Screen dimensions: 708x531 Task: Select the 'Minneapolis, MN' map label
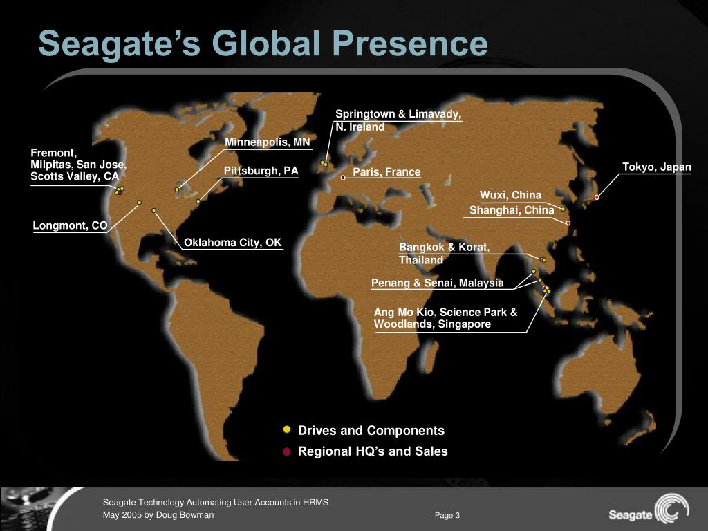tap(268, 142)
